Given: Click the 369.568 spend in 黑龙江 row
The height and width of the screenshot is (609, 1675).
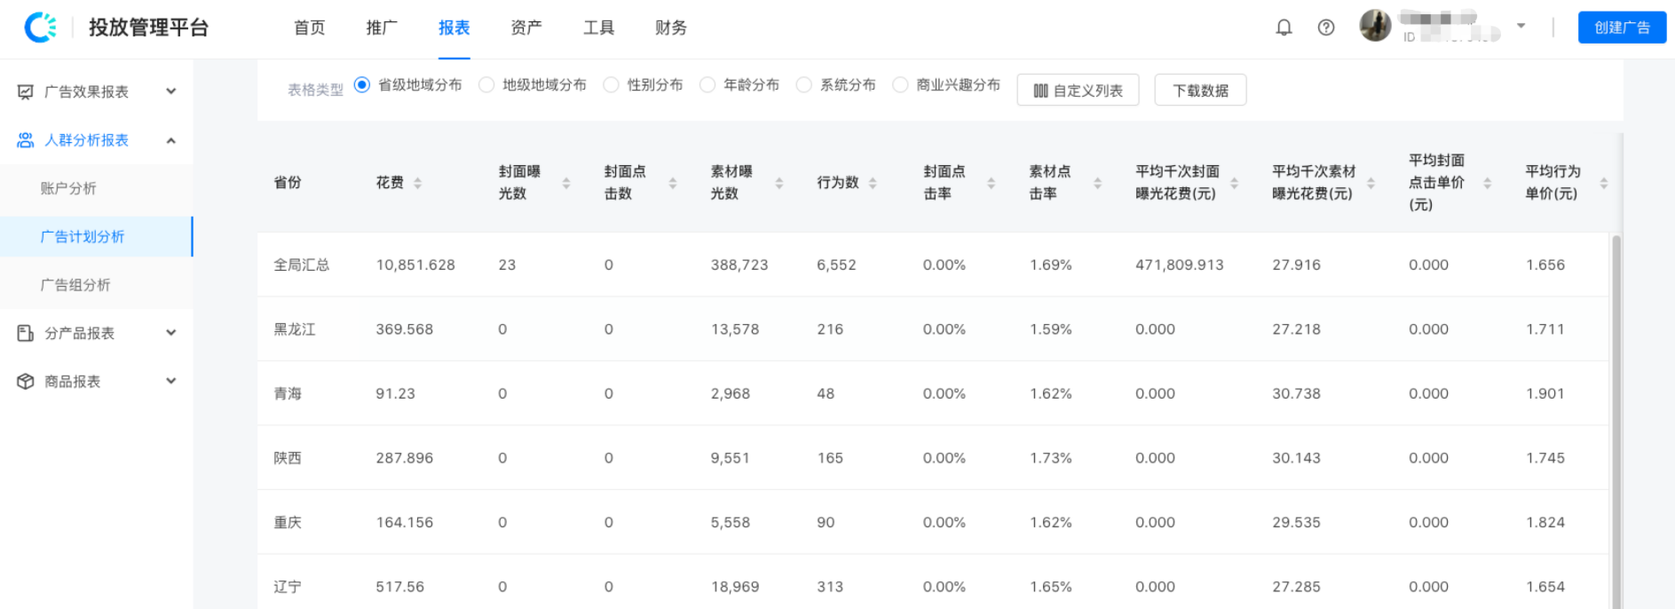Looking at the screenshot, I should point(405,329).
